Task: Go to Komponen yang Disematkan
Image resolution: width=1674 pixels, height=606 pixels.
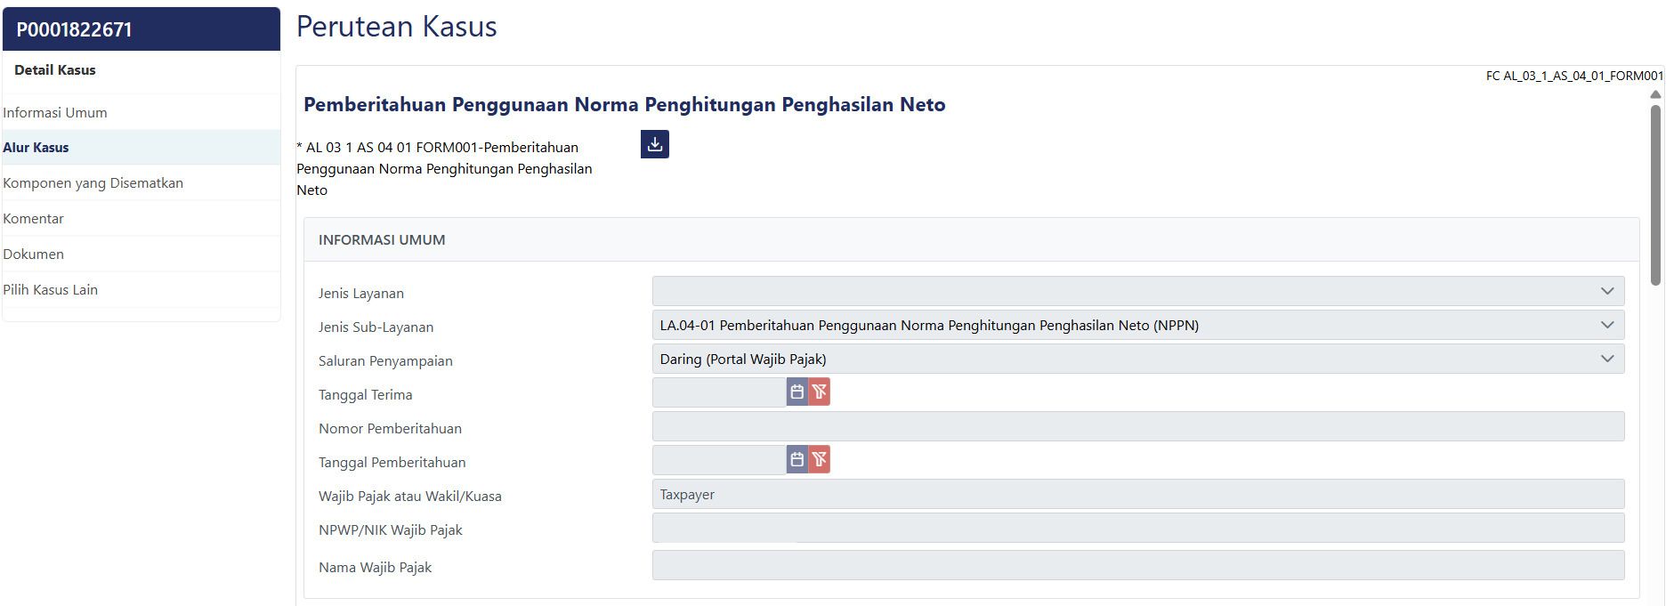Action: (x=93, y=183)
